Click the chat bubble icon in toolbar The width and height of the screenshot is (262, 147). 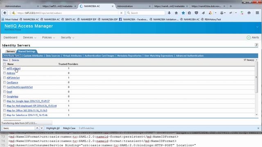click(249, 13)
